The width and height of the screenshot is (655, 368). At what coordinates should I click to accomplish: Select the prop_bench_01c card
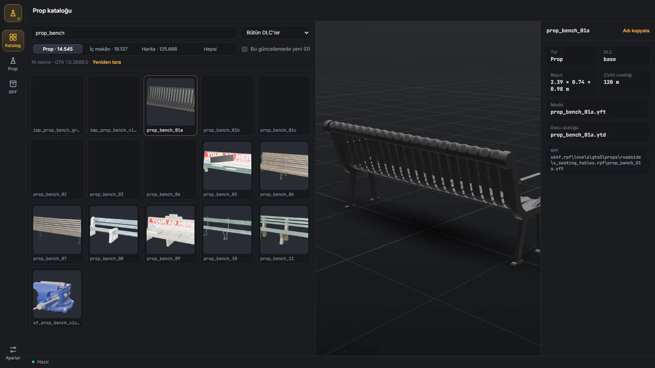284,105
